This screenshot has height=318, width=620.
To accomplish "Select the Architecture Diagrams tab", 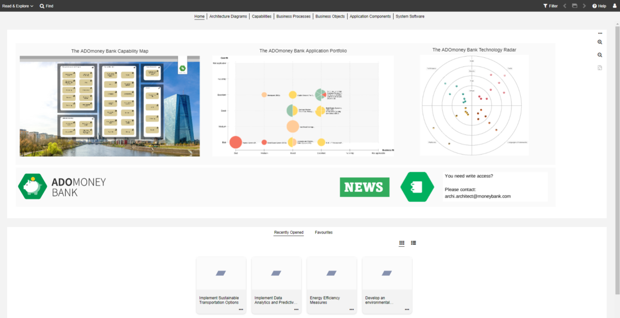I will pyautogui.click(x=228, y=16).
